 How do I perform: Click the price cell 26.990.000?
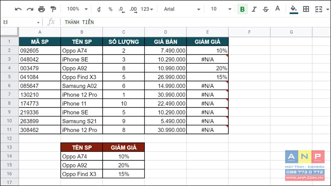click(165, 77)
